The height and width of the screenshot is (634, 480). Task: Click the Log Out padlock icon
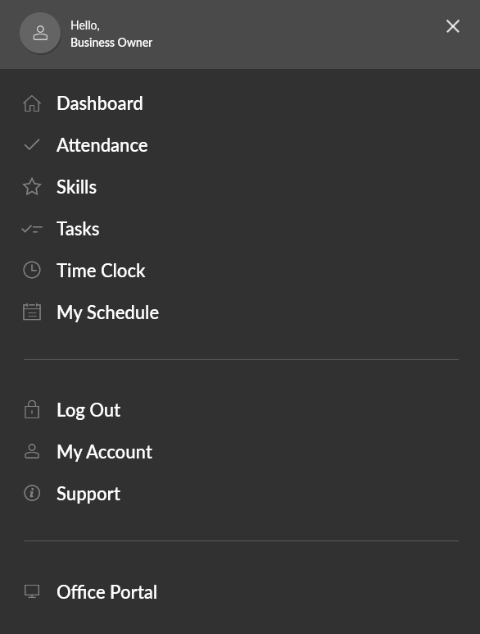[x=32, y=409]
